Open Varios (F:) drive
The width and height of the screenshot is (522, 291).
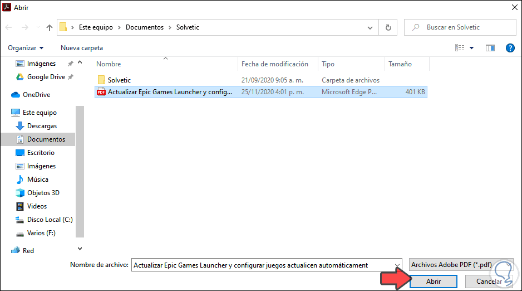pyautogui.click(x=41, y=232)
